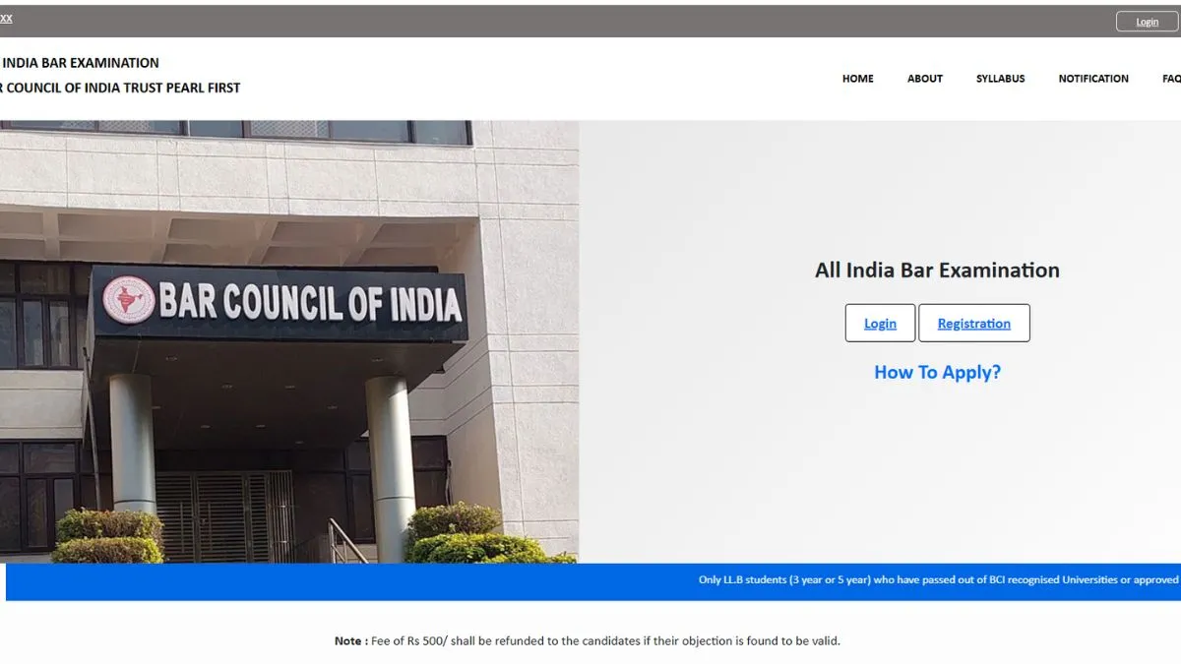Click the bold Note label
This screenshot has height=664, width=1181.
(348, 641)
